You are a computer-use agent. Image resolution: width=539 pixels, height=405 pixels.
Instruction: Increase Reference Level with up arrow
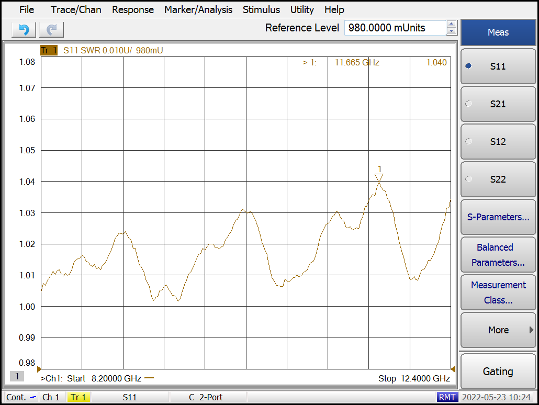452,24
